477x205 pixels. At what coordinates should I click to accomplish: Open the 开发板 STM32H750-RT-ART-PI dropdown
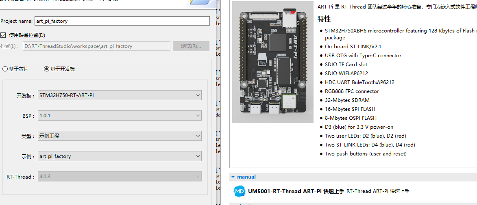(120, 95)
